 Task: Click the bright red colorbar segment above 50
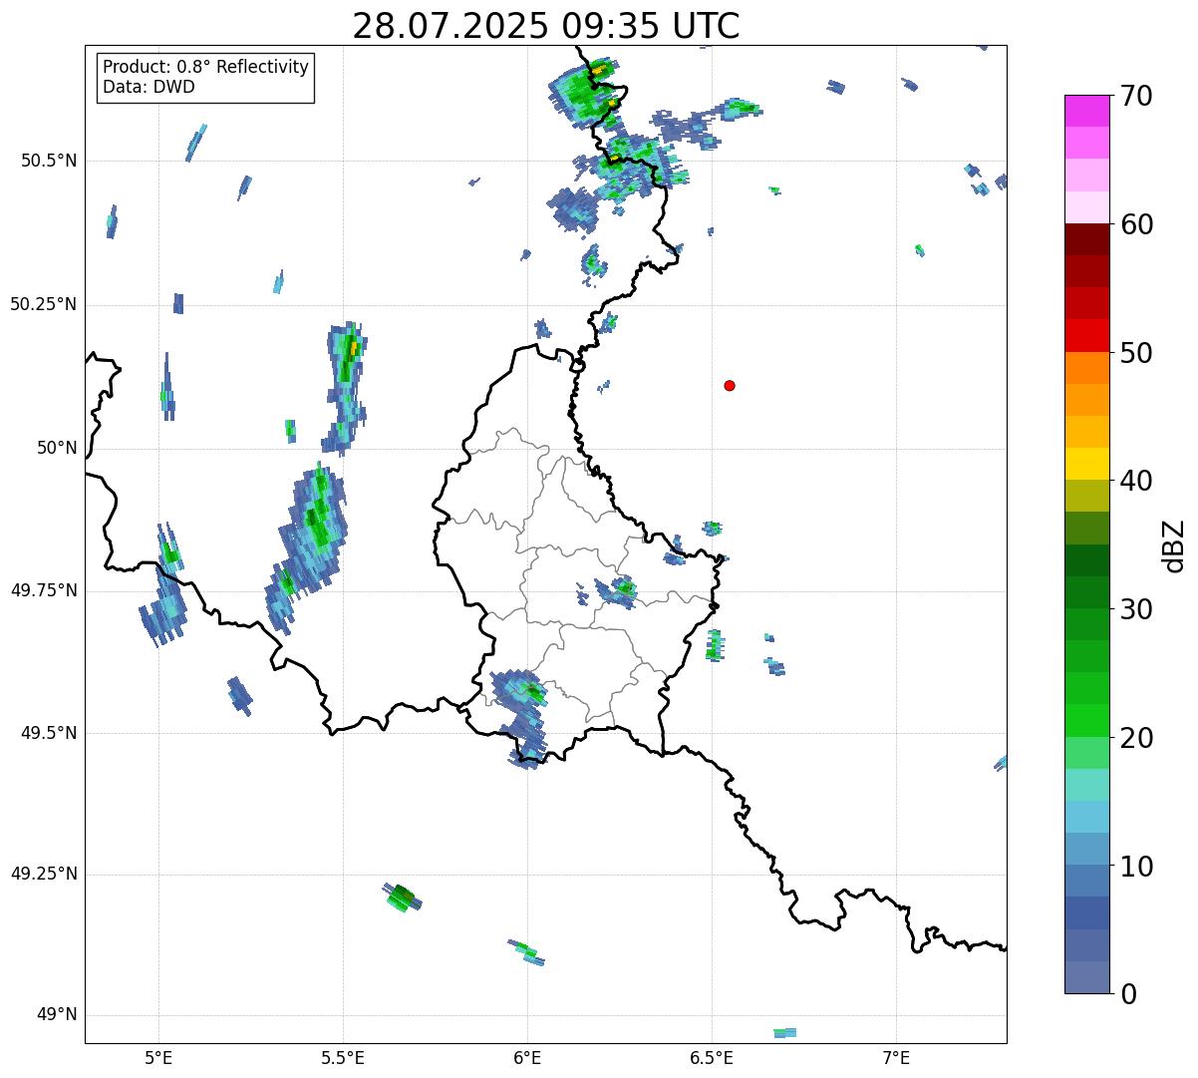(x=1086, y=335)
